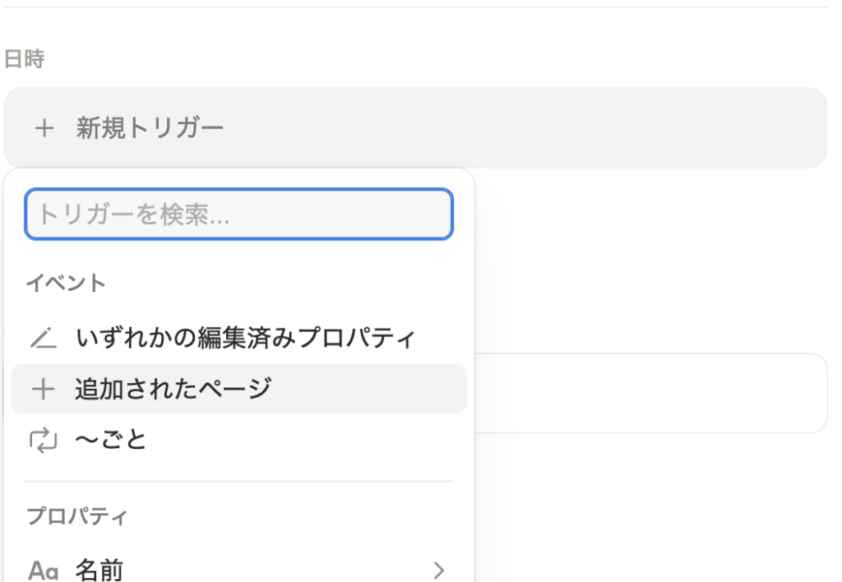Click the 日時 label above the trigger bar
This screenshot has height=582, width=842.
point(24,59)
